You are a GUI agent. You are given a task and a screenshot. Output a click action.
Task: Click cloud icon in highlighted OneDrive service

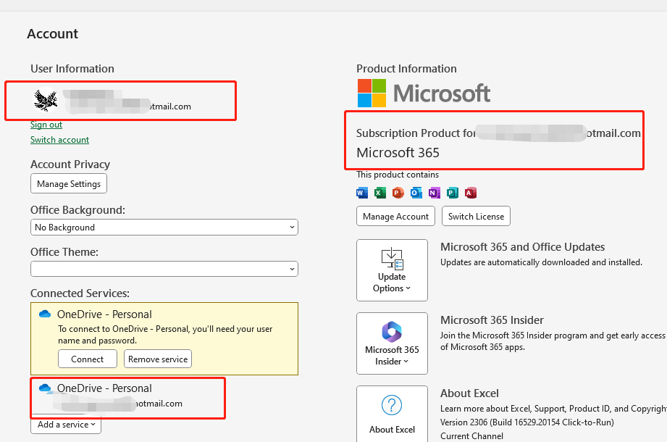(x=45, y=314)
